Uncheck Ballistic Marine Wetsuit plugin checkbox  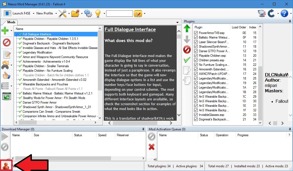196,37
